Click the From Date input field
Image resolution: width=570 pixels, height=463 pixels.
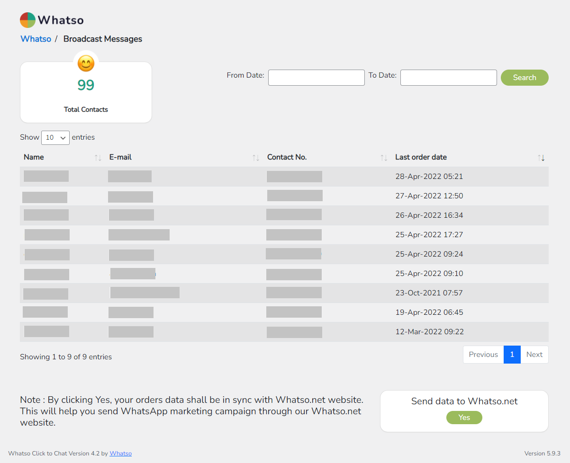(x=317, y=78)
